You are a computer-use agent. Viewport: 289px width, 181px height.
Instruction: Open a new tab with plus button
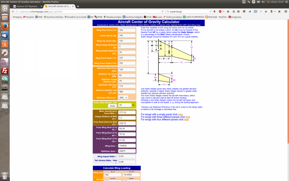[78, 7]
